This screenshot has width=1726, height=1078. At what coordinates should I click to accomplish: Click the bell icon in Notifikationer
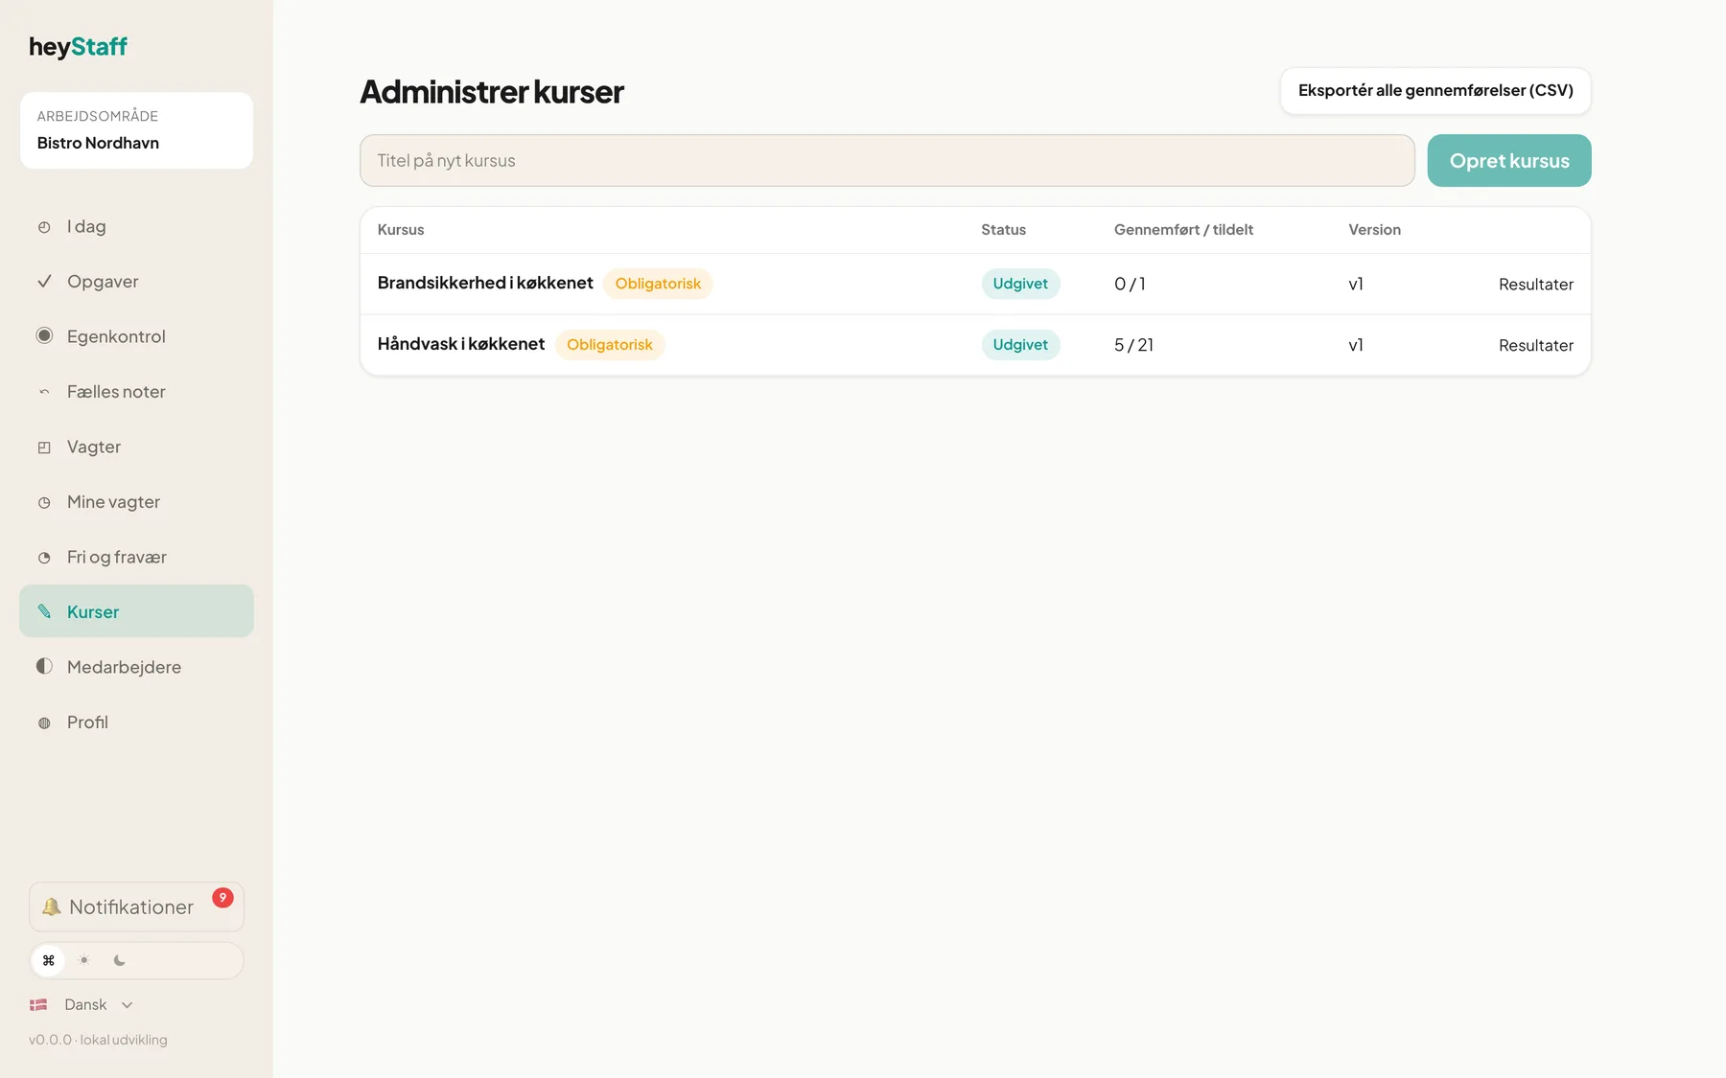(x=52, y=906)
